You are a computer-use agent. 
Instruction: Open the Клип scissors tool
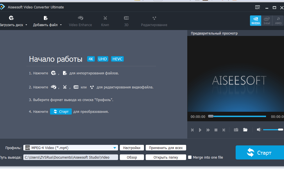point(105,21)
